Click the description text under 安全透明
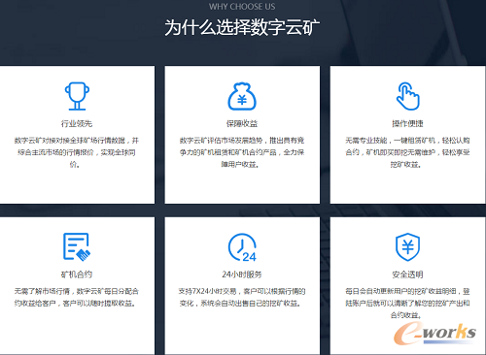Image resolution: width=486 pixels, height=355 pixels. tap(407, 303)
